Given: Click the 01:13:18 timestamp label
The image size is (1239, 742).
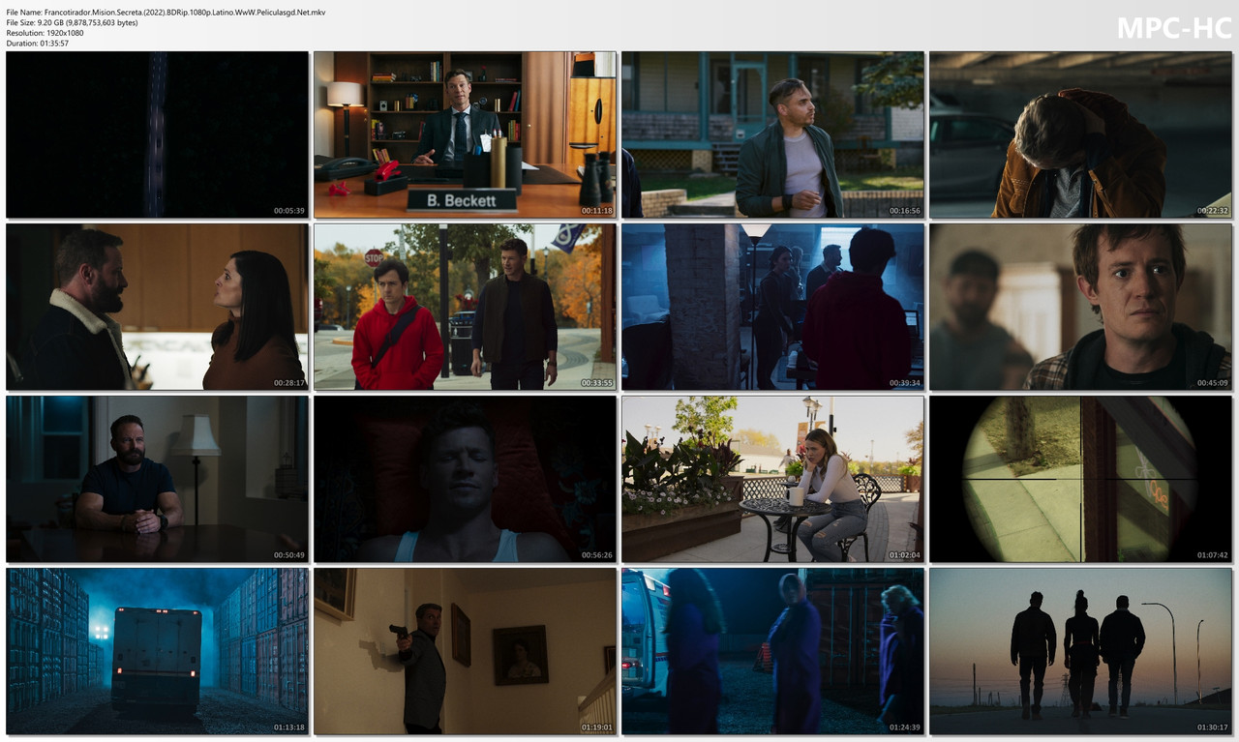Looking at the screenshot, I should click(x=288, y=727).
